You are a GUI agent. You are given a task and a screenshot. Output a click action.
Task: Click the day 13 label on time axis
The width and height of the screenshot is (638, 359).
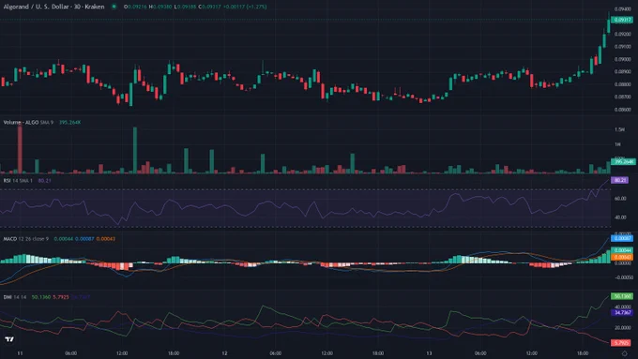point(429,353)
